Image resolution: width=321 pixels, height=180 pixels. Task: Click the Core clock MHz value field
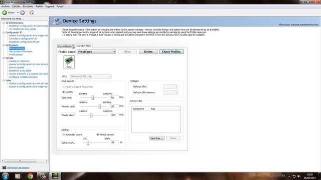pyautogui.click(x=114, y=97)
